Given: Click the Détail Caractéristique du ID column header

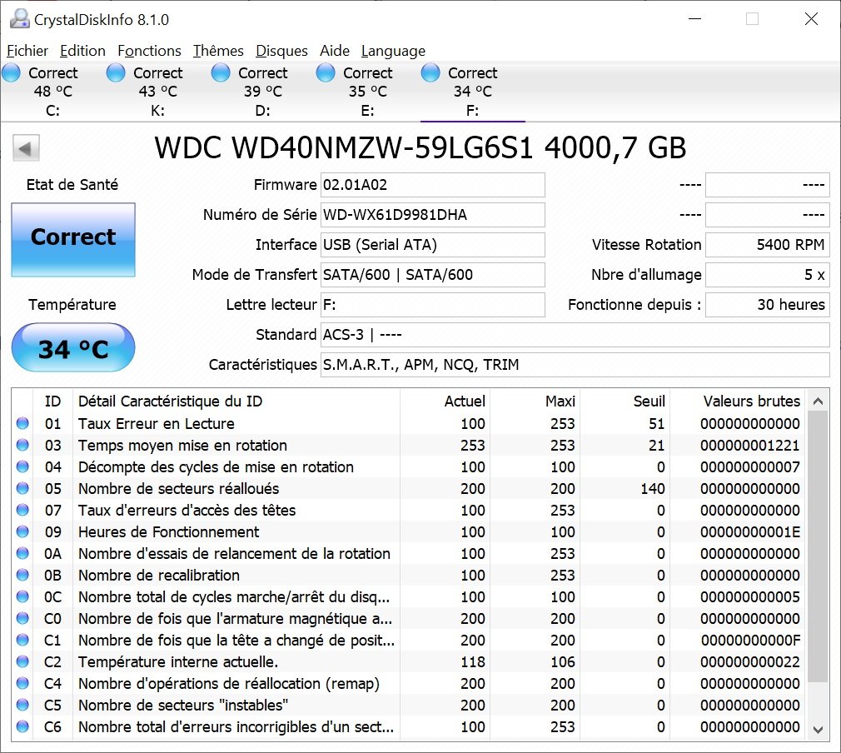Looking at the screenshot, I should point(236,401).
